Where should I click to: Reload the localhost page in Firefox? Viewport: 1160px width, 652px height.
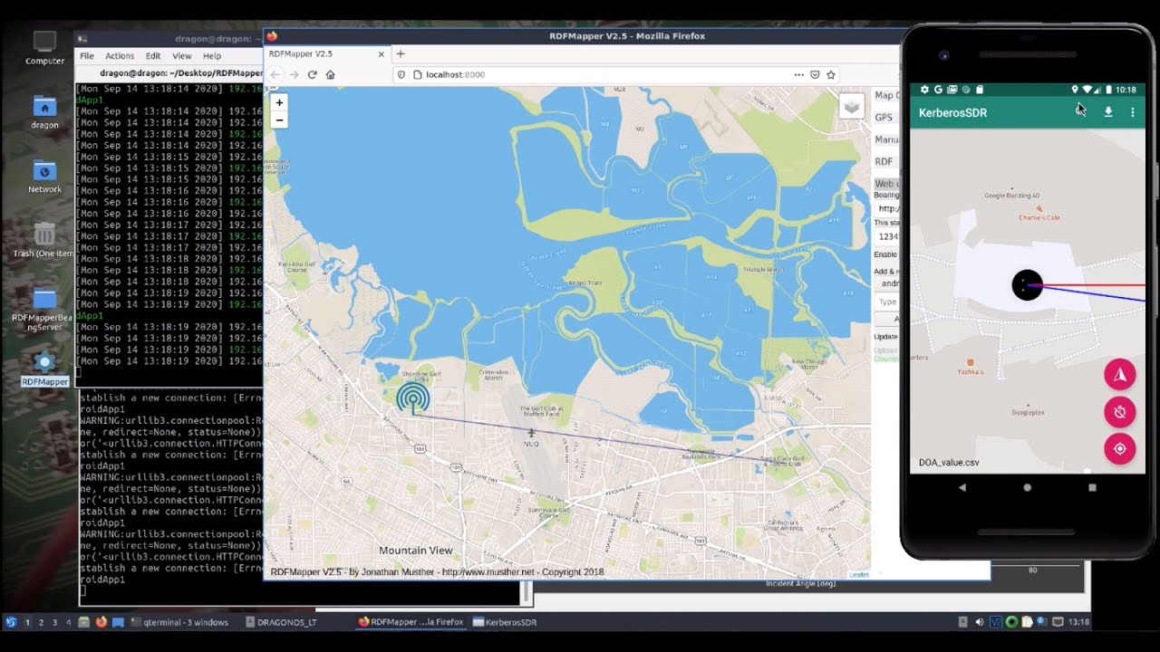click(x=312, y=74)
